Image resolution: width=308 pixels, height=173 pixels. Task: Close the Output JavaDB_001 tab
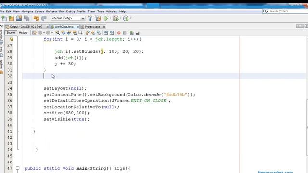point(47,27)
